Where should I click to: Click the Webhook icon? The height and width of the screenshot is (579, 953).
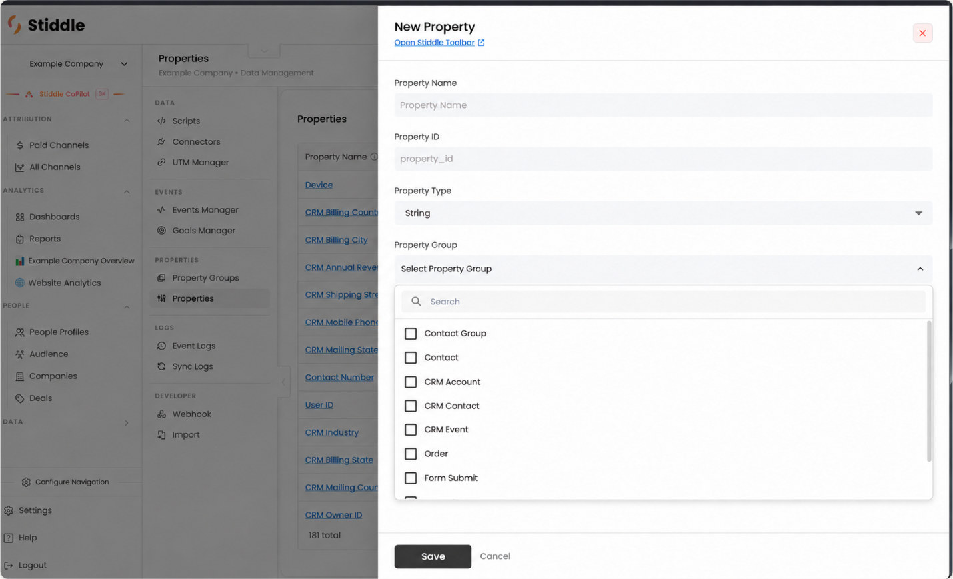[x=161, y=414]
